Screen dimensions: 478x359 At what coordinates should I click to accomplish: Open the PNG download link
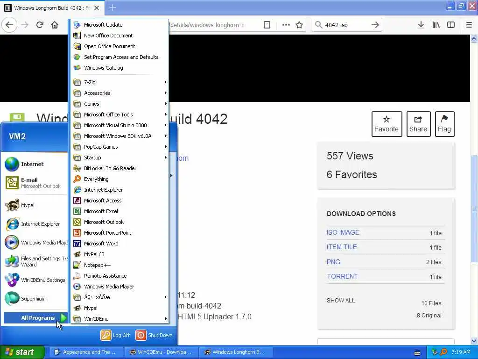(x=333, y=262)
